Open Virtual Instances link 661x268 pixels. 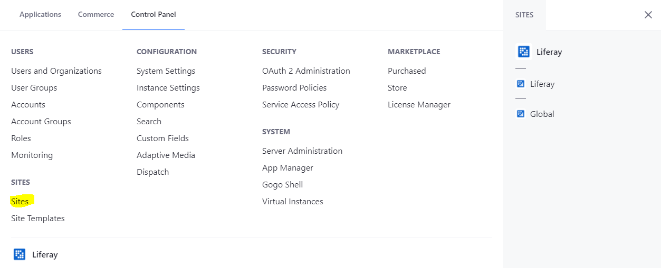293,202
